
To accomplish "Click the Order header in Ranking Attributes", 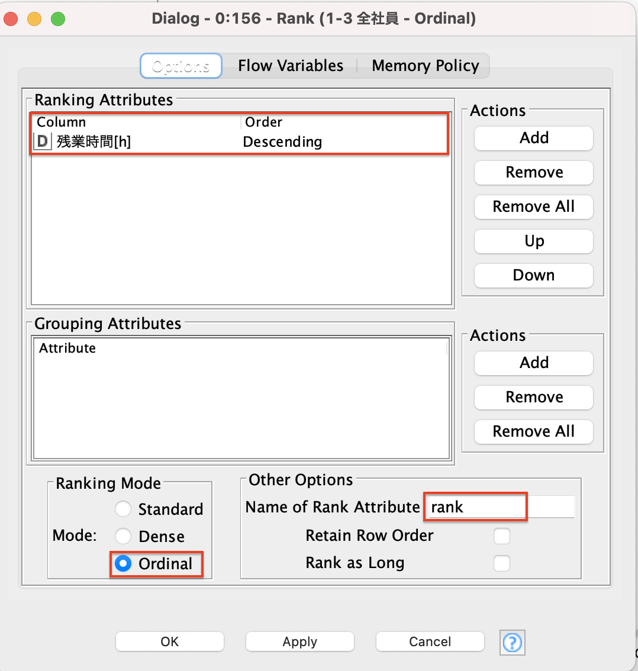I will (344, 122).
